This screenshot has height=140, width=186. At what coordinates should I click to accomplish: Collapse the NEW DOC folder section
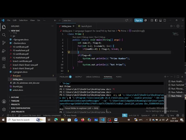[15, 31]
